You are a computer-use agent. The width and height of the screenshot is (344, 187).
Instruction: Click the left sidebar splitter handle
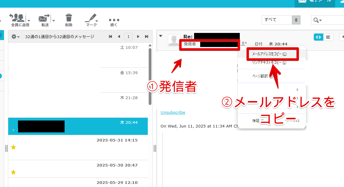[6, 149]
